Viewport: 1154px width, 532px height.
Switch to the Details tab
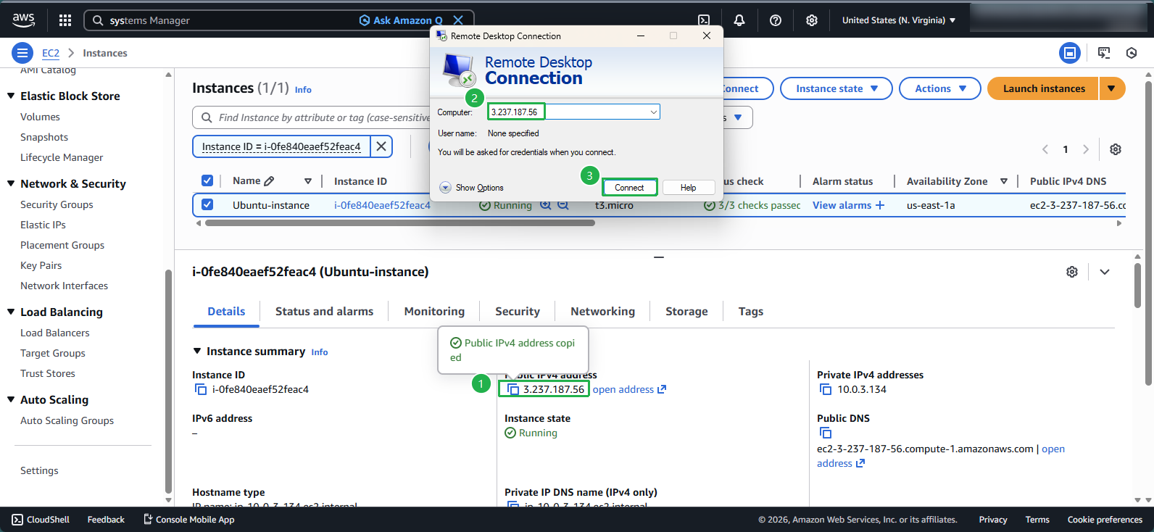(226, 312)
